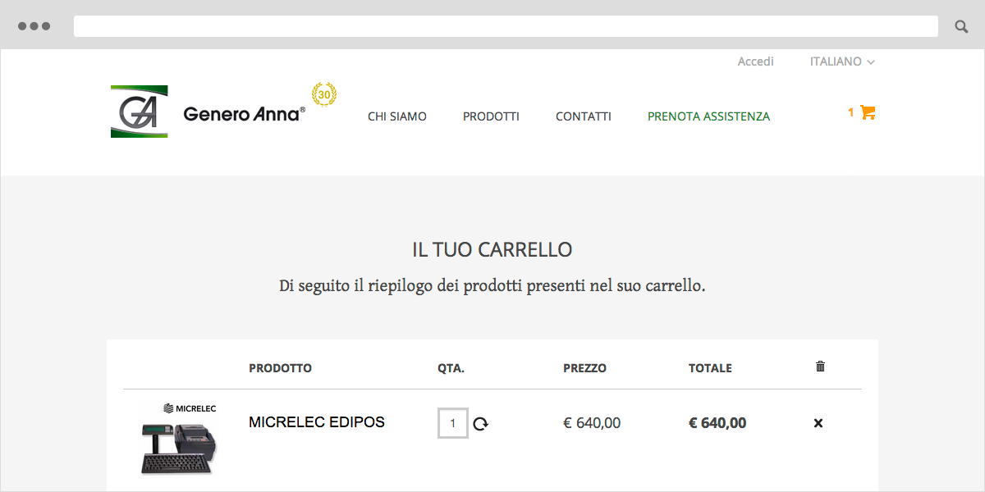Click the browser search magnifier icon

tap(961, 27)
